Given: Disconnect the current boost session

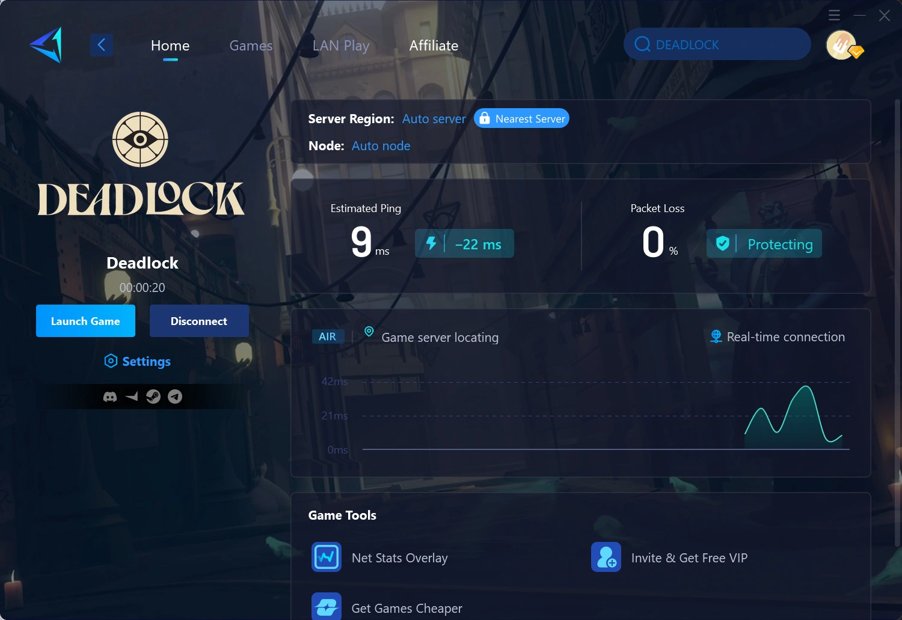Looking at the screenshot, I should click(199, 321).
